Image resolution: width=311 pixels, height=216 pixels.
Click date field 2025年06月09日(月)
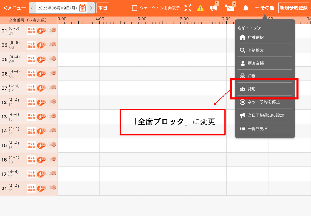[x=57, y=8]
